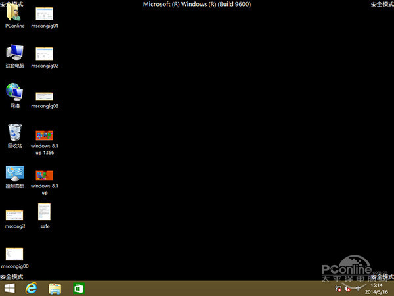Select the mscongig03 image file
394x296 pixels.
(x=45, y=96)
